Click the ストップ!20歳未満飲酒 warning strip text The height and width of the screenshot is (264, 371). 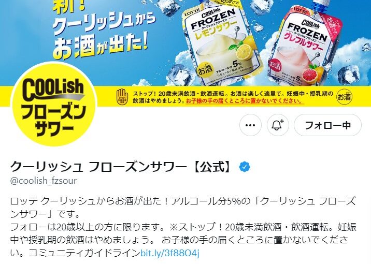pos(233,97)
